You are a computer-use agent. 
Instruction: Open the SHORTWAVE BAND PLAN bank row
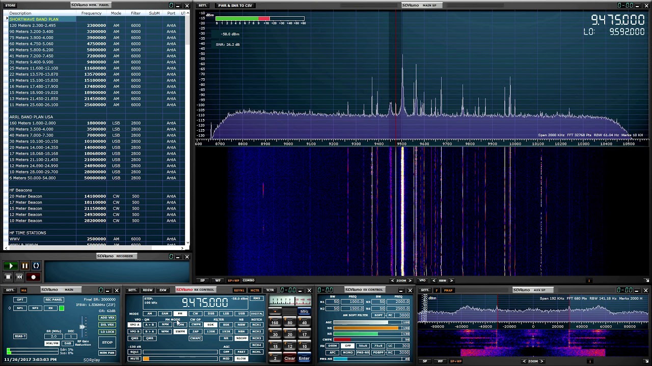(x=97, y=19)
